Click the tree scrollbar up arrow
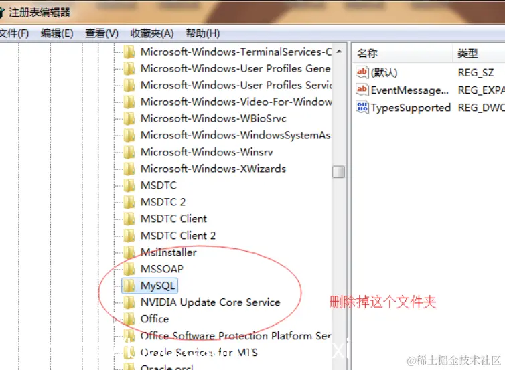Viewport: 505px width, 370px height. tap(339, 52)
